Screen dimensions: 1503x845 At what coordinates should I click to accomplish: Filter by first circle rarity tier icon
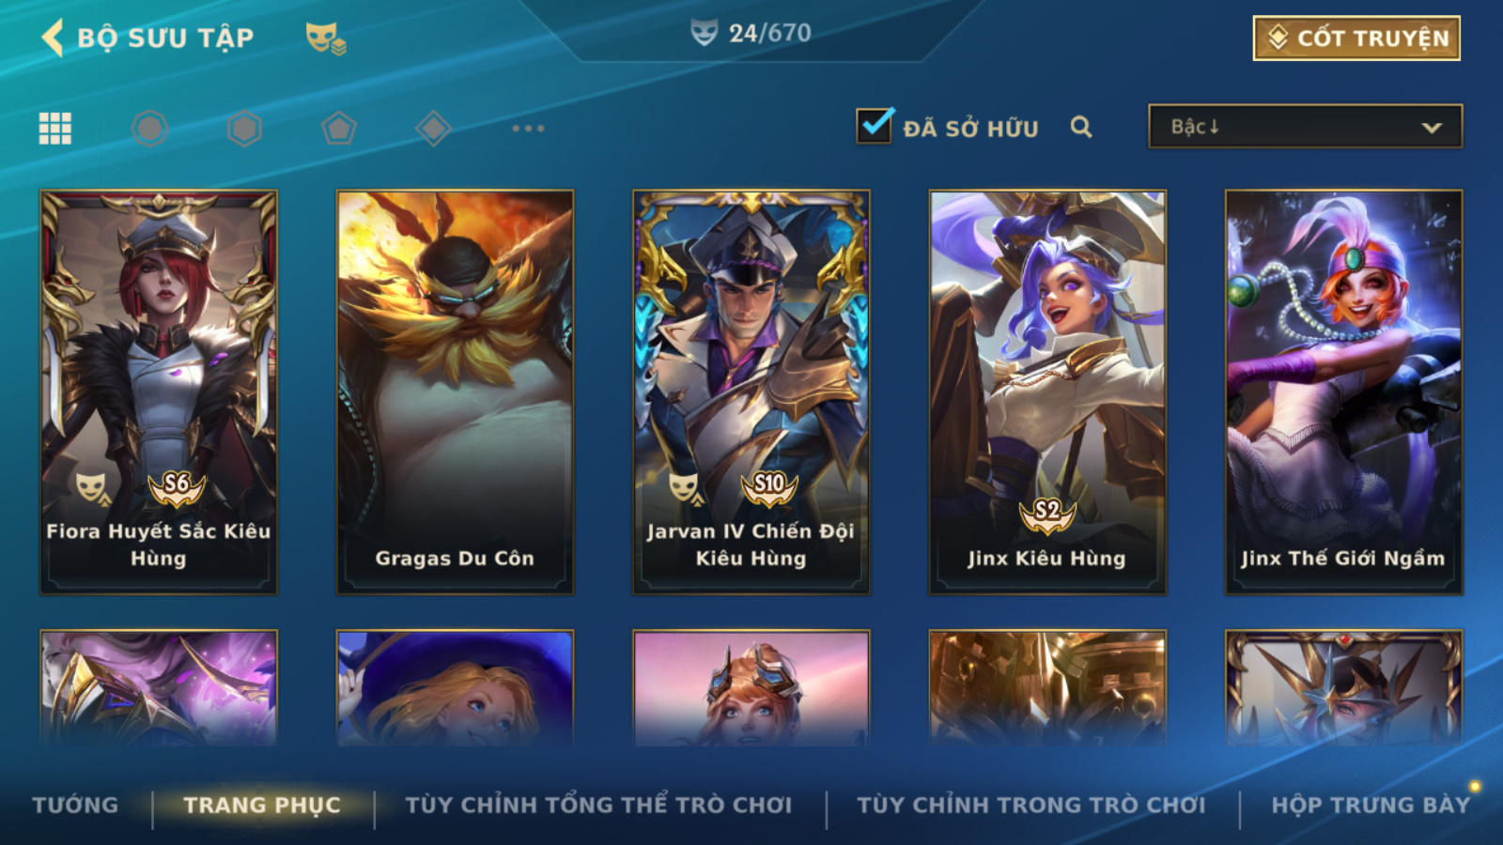149,129
